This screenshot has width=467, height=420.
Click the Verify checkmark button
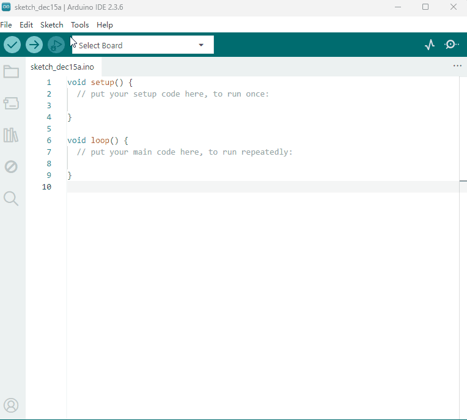pyautogui.click(x=12, y=45)
